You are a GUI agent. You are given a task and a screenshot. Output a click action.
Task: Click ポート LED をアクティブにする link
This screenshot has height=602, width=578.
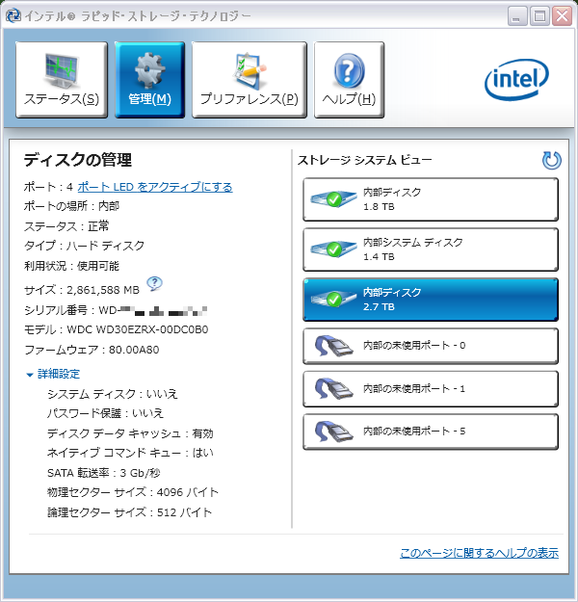(x=155, y=187)
